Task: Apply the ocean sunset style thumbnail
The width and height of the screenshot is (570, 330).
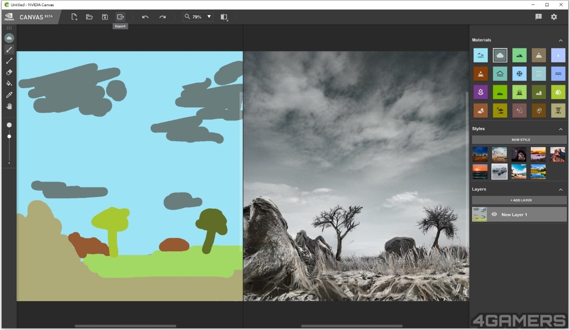Action: point(480,171)
